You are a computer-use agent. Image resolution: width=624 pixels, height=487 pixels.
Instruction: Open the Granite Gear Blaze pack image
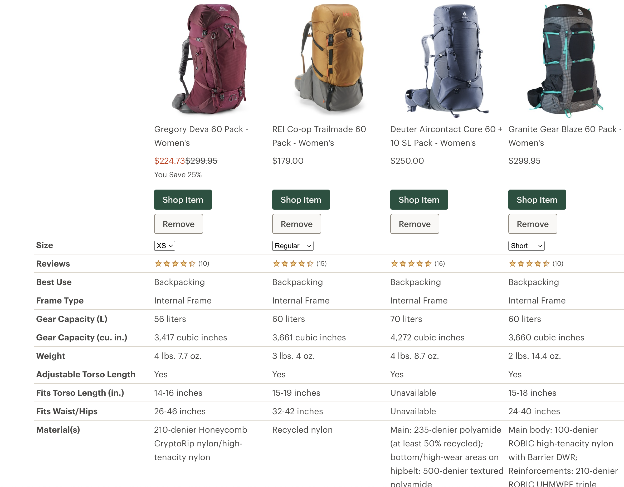565,60
